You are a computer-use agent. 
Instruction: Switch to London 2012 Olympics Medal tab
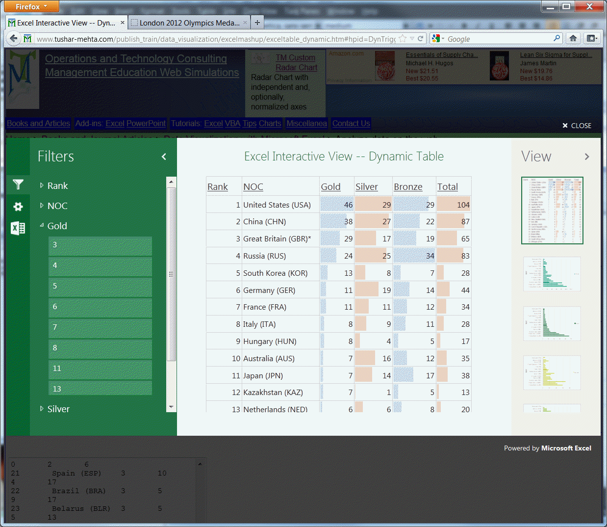click(189, 23)
